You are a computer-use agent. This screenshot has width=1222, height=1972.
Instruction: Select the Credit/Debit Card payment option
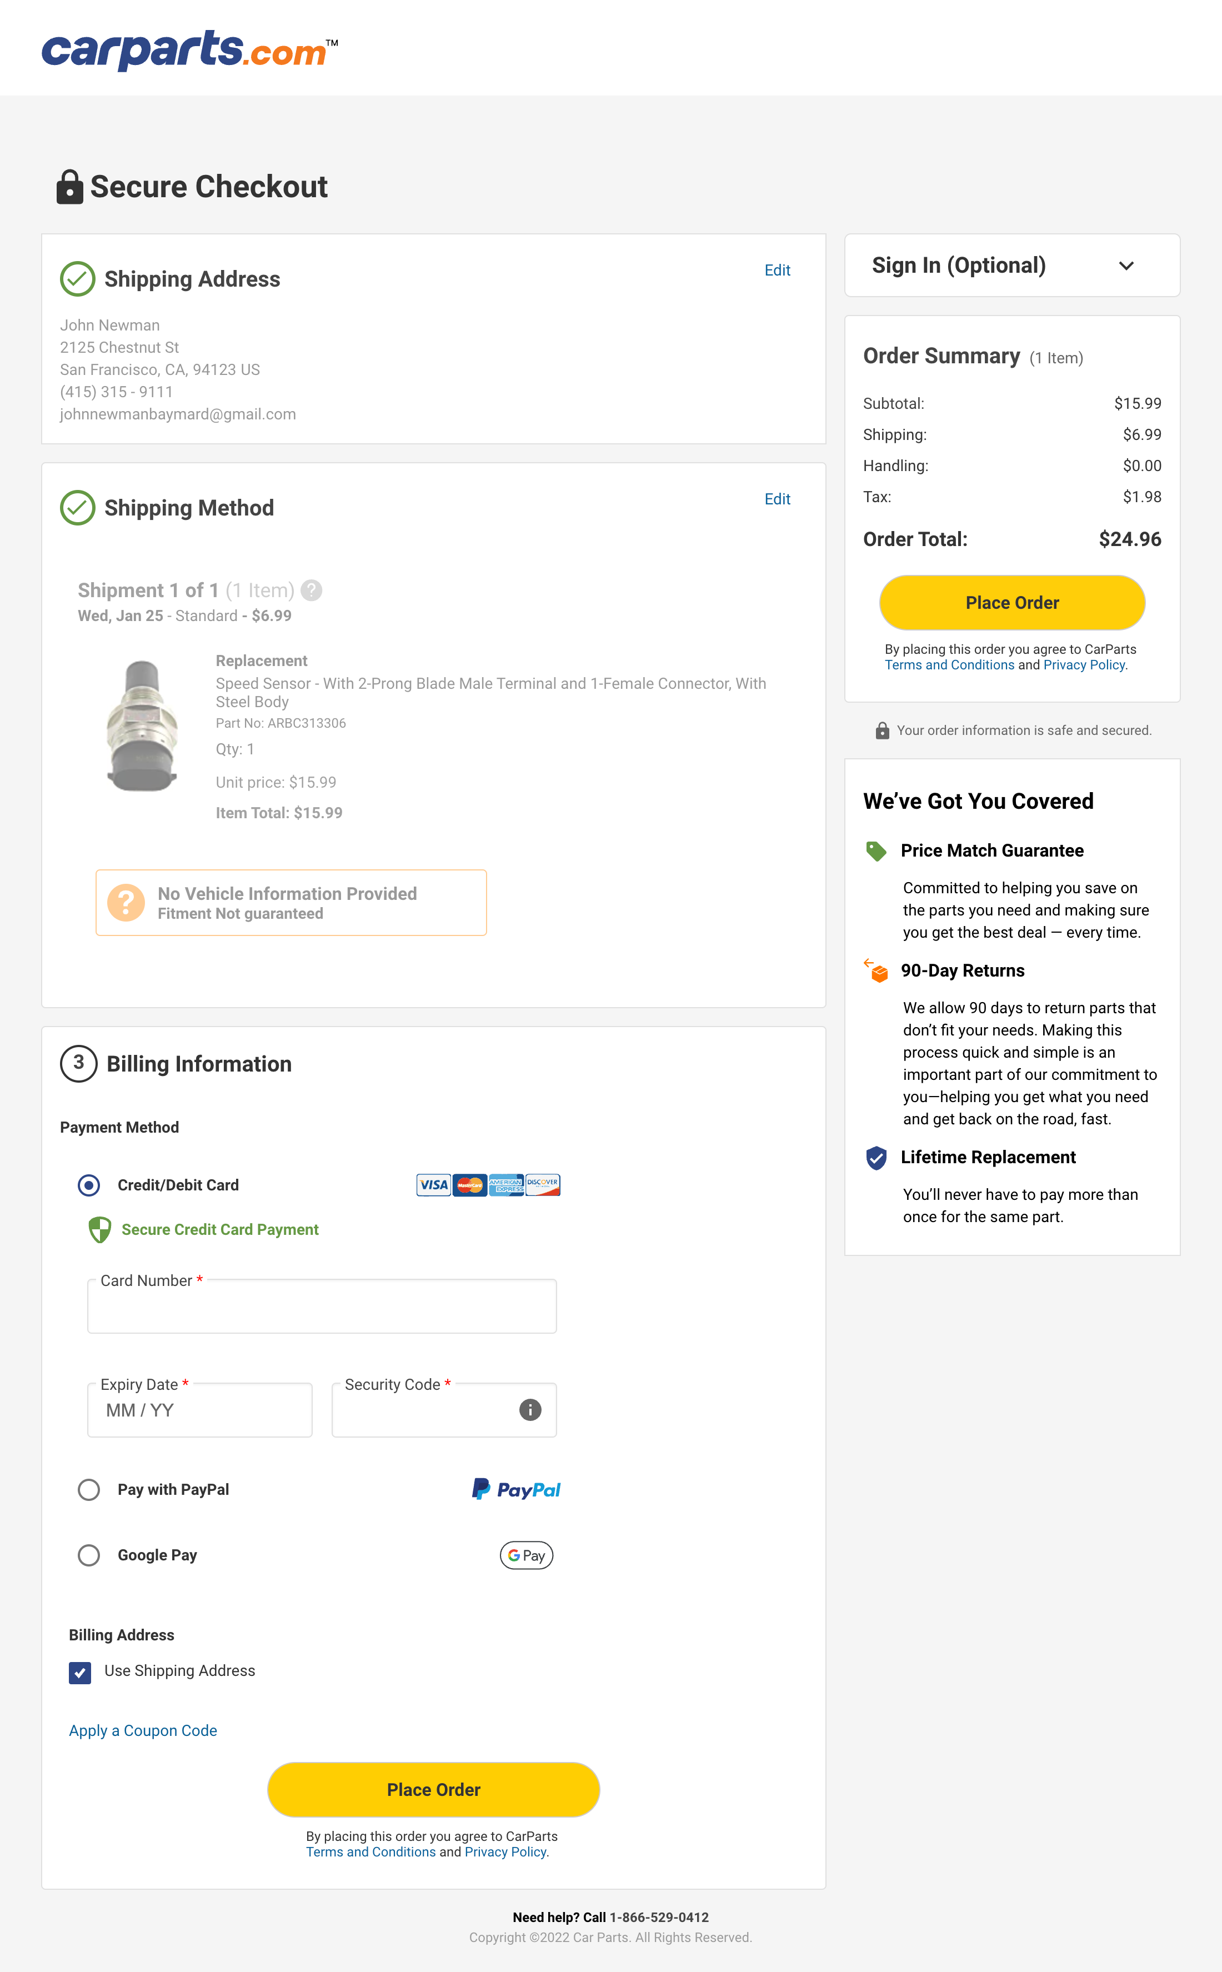tap(89, 1185)
